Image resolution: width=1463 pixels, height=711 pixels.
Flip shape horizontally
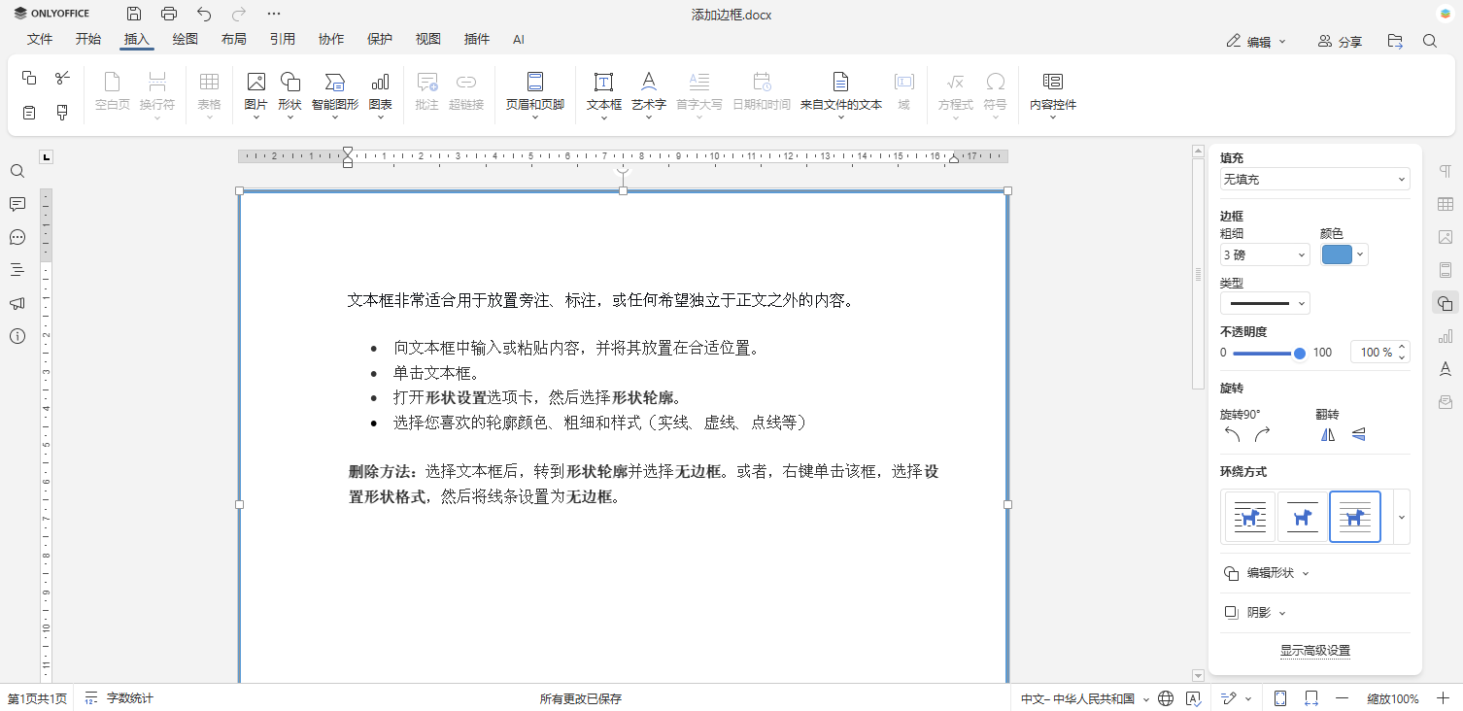click(1328, 434)
